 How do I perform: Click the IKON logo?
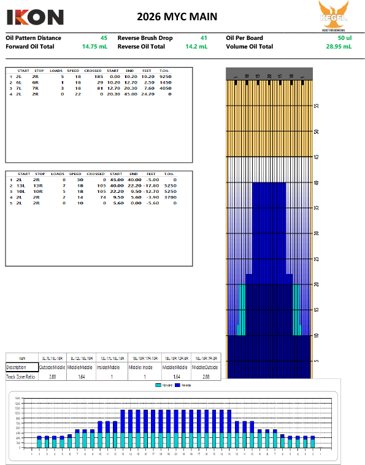click(x=35, y=17)
